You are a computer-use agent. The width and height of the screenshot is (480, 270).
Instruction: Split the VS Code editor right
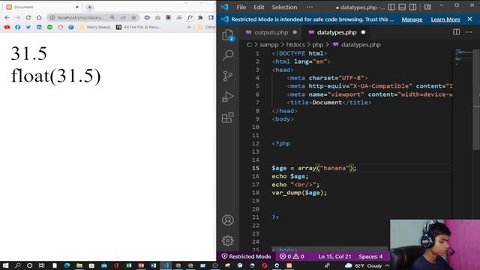point(457,32)
